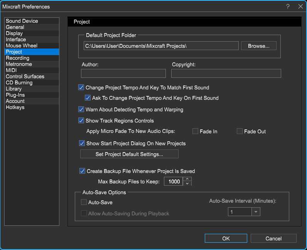
Task: Toggle Ask To Change Project Tempo And Key On First Sound
Action: coord(88,98)
